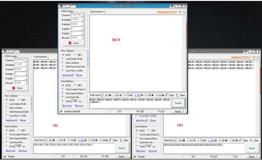Click the collapse arrow beside MAIN Recv Options panel
The image size is (262, 160).
[88, 59]
